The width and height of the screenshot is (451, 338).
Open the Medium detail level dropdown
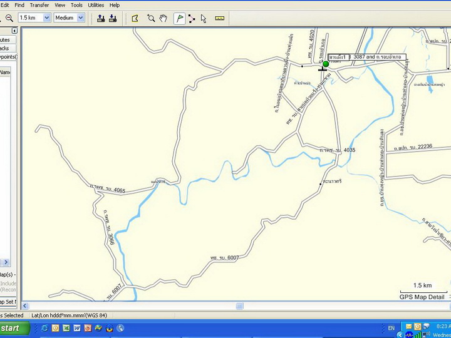pos(81,18)
